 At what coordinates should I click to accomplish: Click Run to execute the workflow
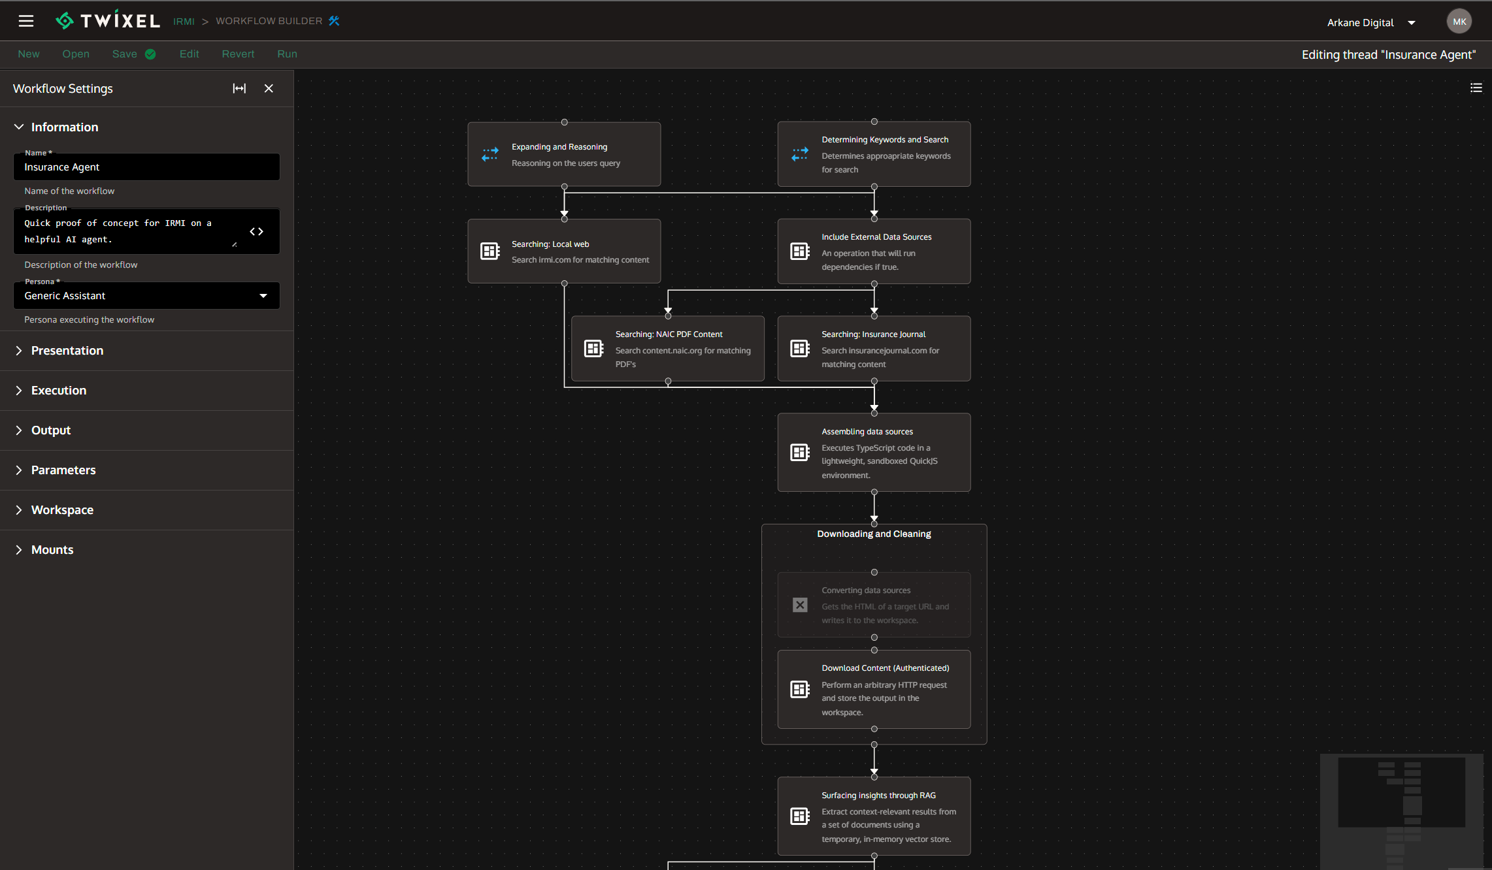pos(287,54)
